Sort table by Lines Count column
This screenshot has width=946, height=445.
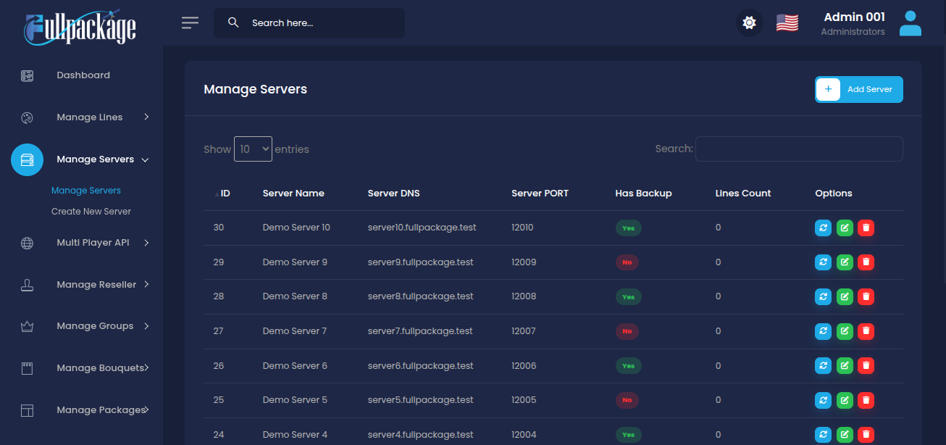pos(743,194)
